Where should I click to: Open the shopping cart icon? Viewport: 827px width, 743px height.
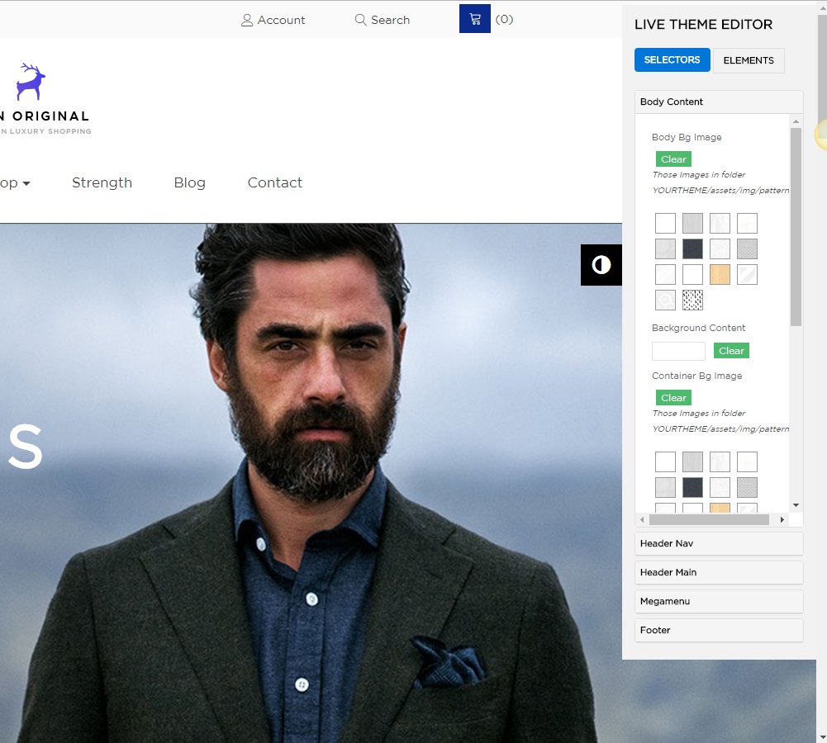(474, 19)
